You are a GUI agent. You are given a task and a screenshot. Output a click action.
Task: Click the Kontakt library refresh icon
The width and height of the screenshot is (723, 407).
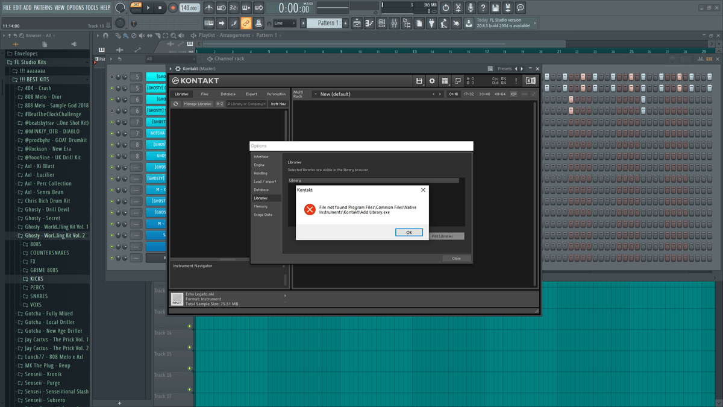click(175, 104)
